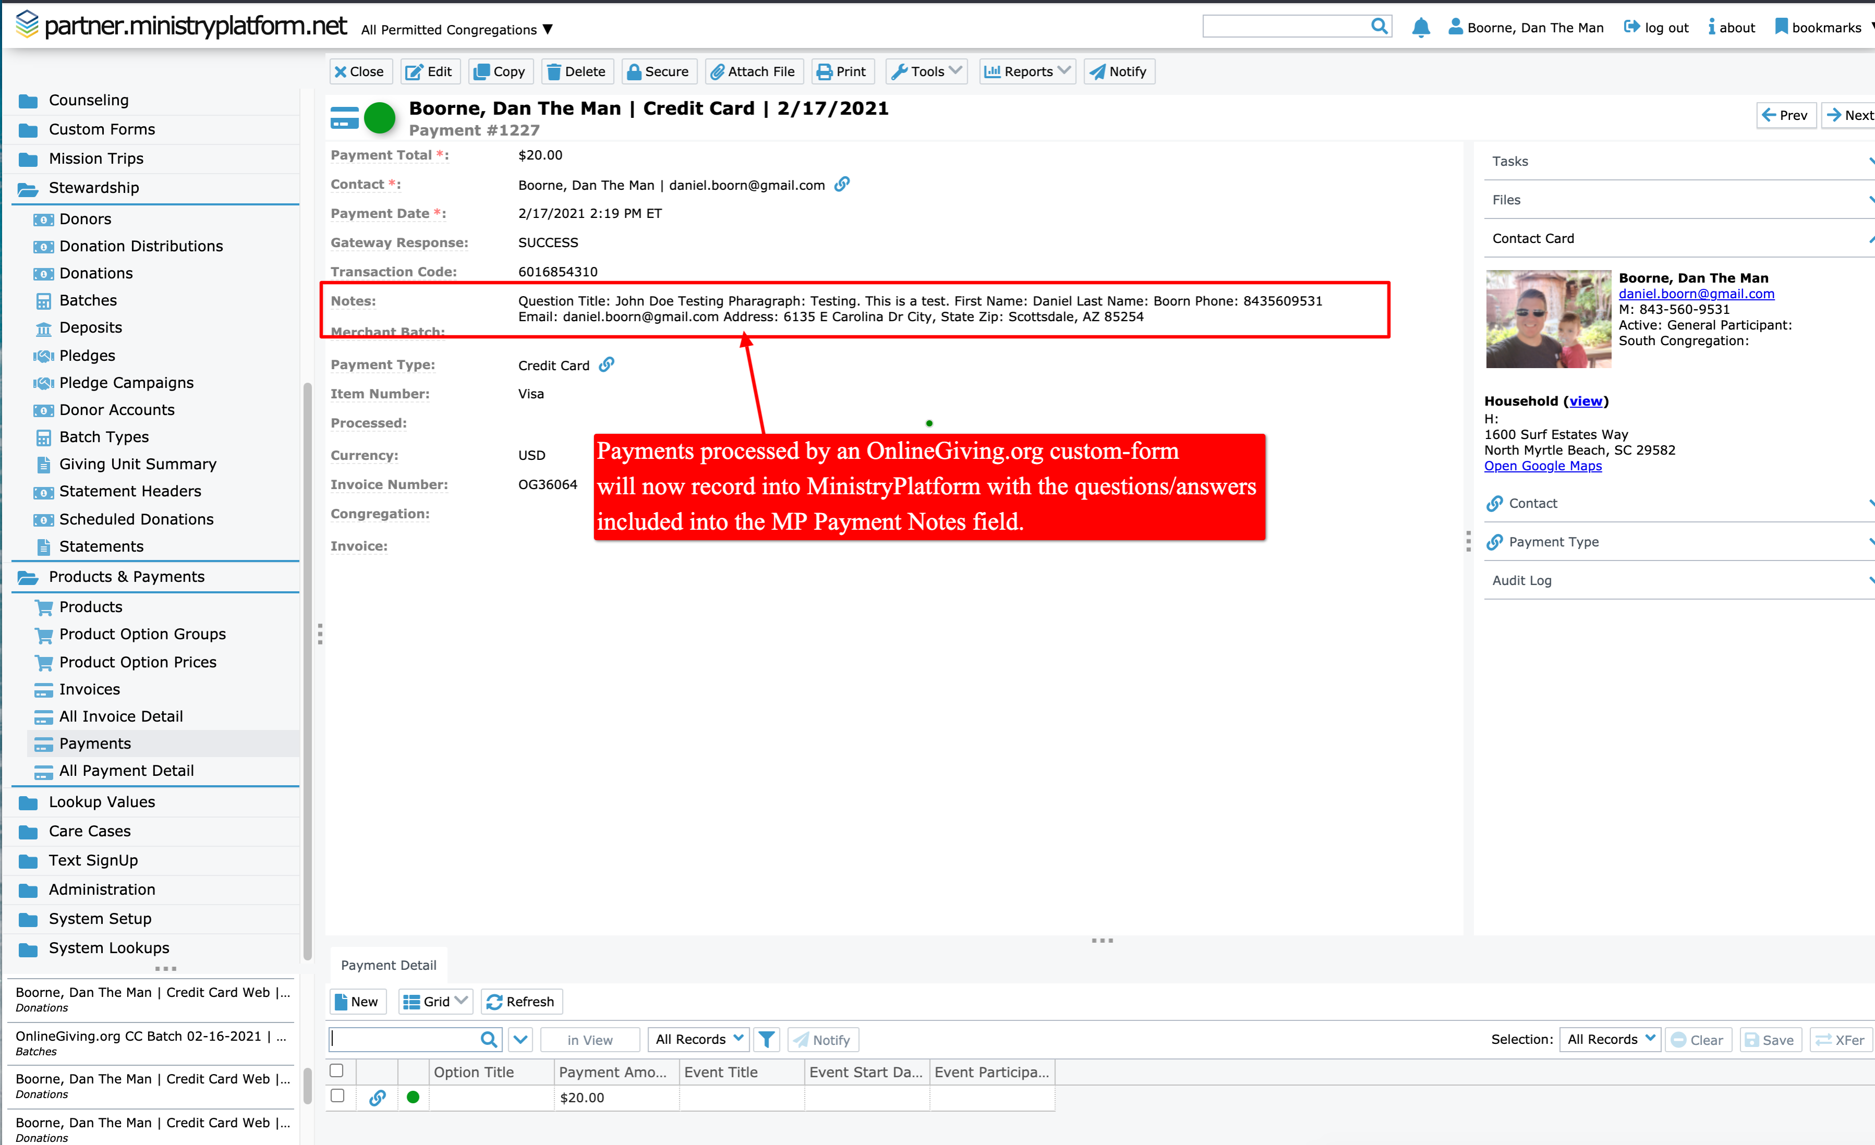Open the Pledges page

click(87, 355)
